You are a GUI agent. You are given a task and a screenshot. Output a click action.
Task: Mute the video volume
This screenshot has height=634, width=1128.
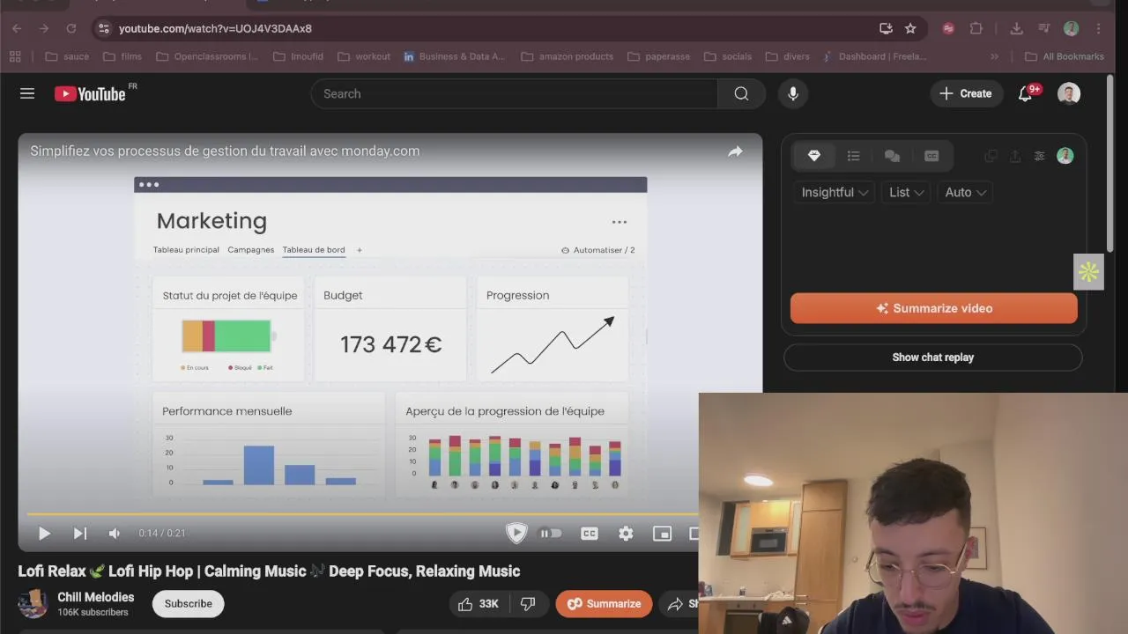pyautogui.click(x=114, y=533)
